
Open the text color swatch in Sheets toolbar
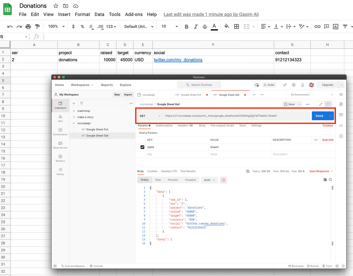[214, 26]
